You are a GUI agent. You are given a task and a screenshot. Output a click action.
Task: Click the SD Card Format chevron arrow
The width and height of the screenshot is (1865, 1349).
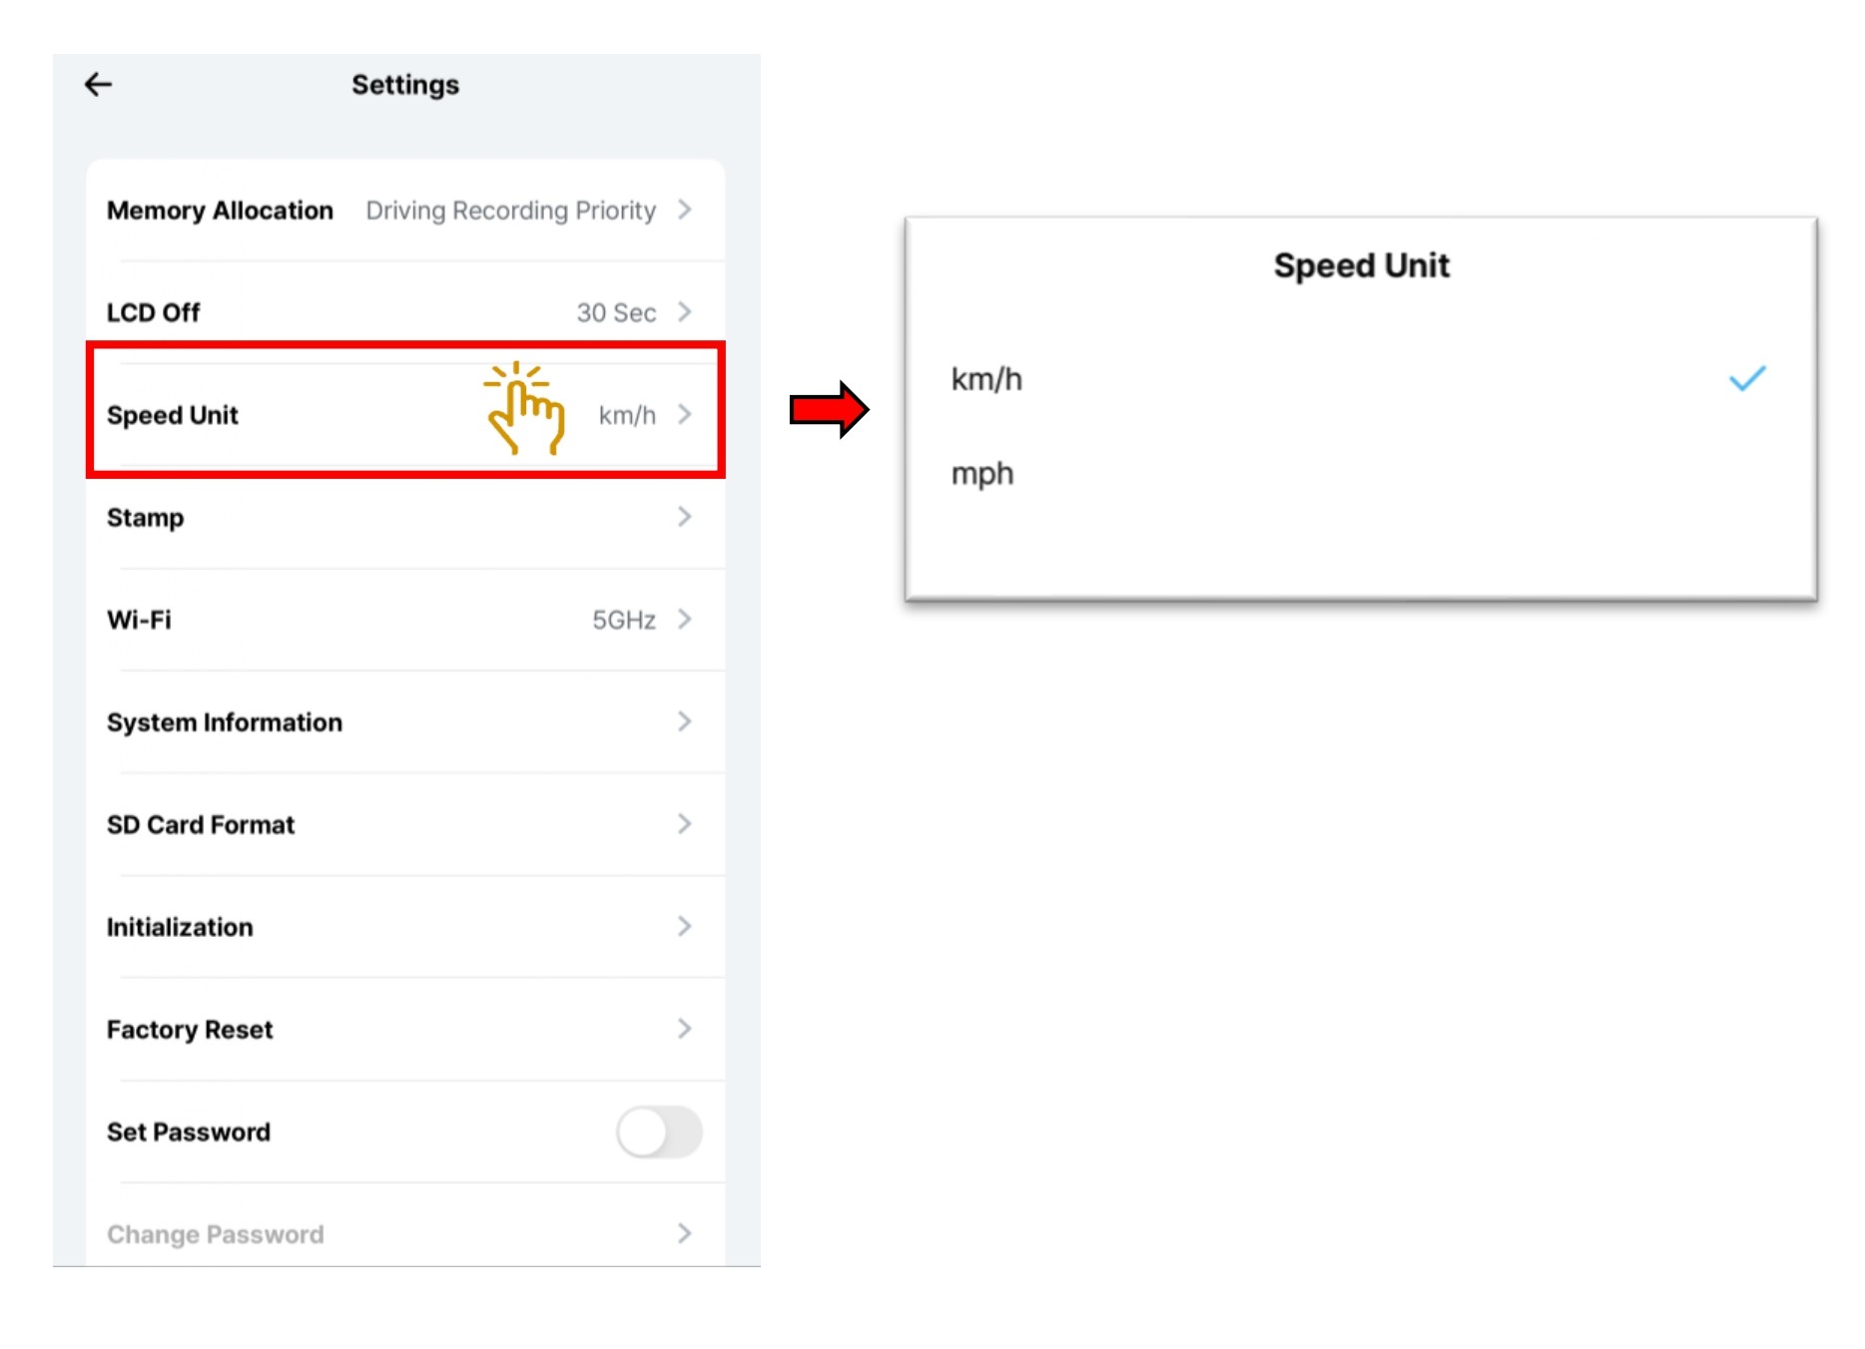coord(685,824)
